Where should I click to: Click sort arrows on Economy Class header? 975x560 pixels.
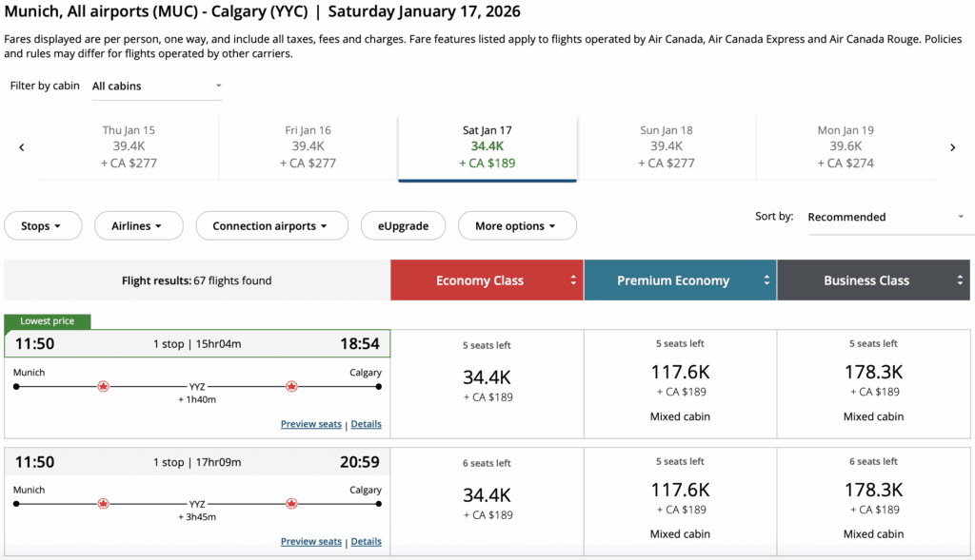pyautogui.click(x=573, y=280)
